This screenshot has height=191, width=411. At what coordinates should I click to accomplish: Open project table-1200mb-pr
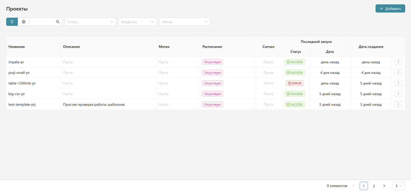tap(22, 83)
